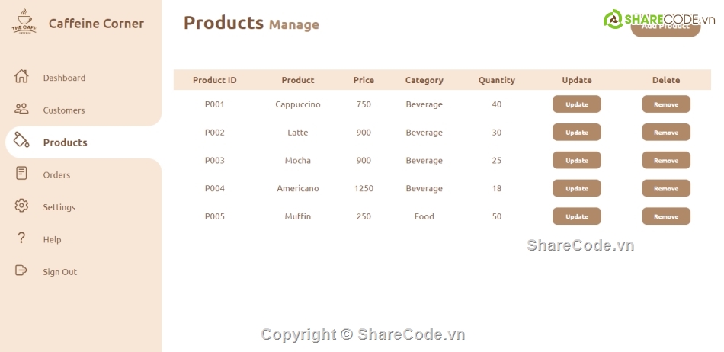Click The Cafe logo icon
724x352 pixels.
[x=24, y=22]
